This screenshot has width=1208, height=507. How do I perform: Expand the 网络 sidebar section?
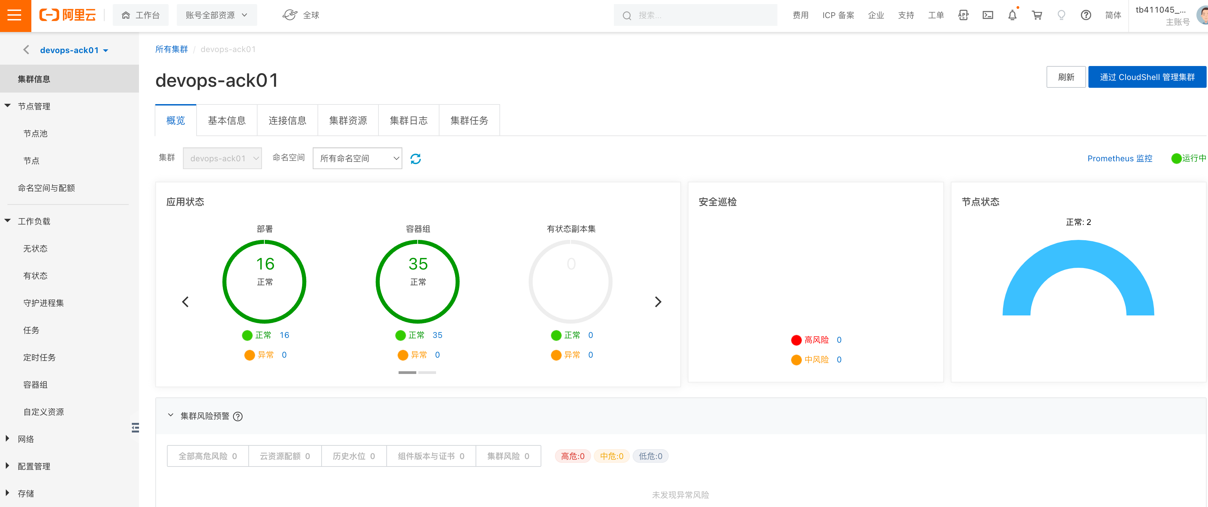pyautogui.click(x=26, y=439)
